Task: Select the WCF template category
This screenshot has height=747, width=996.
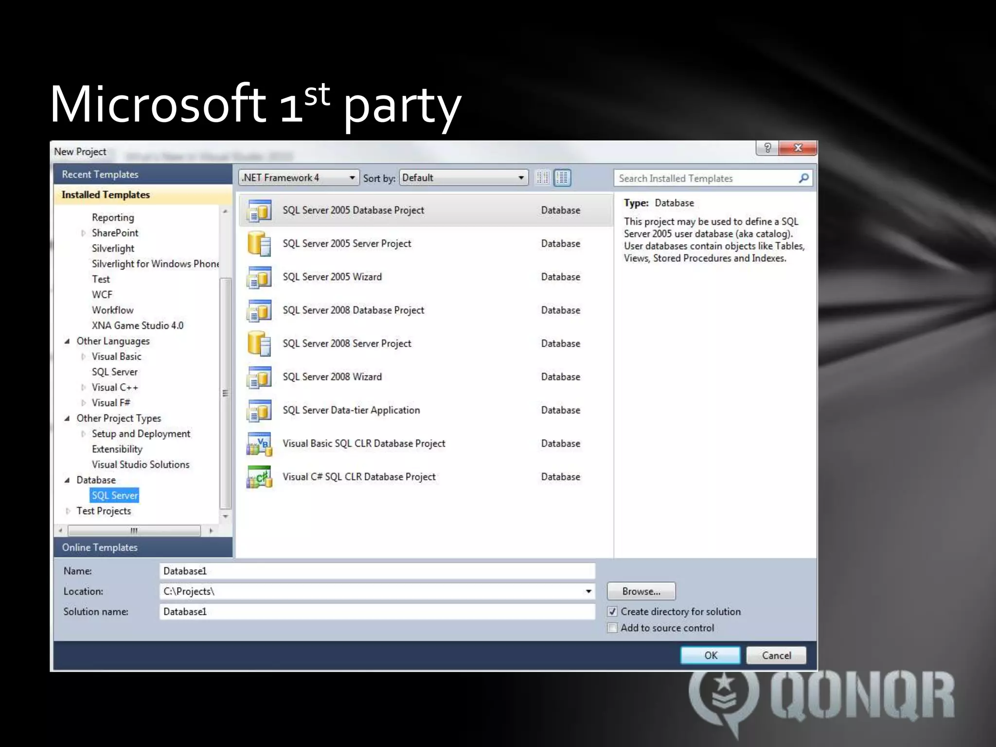Action: pyautogui.click(x=102, y=295)
